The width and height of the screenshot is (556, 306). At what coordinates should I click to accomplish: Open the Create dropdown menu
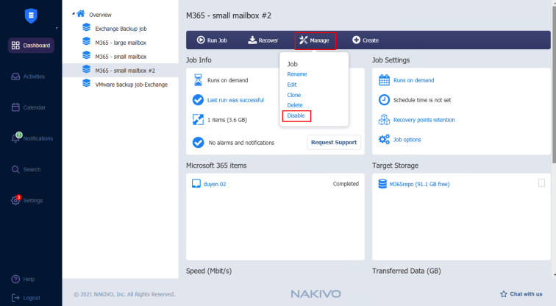366,40
